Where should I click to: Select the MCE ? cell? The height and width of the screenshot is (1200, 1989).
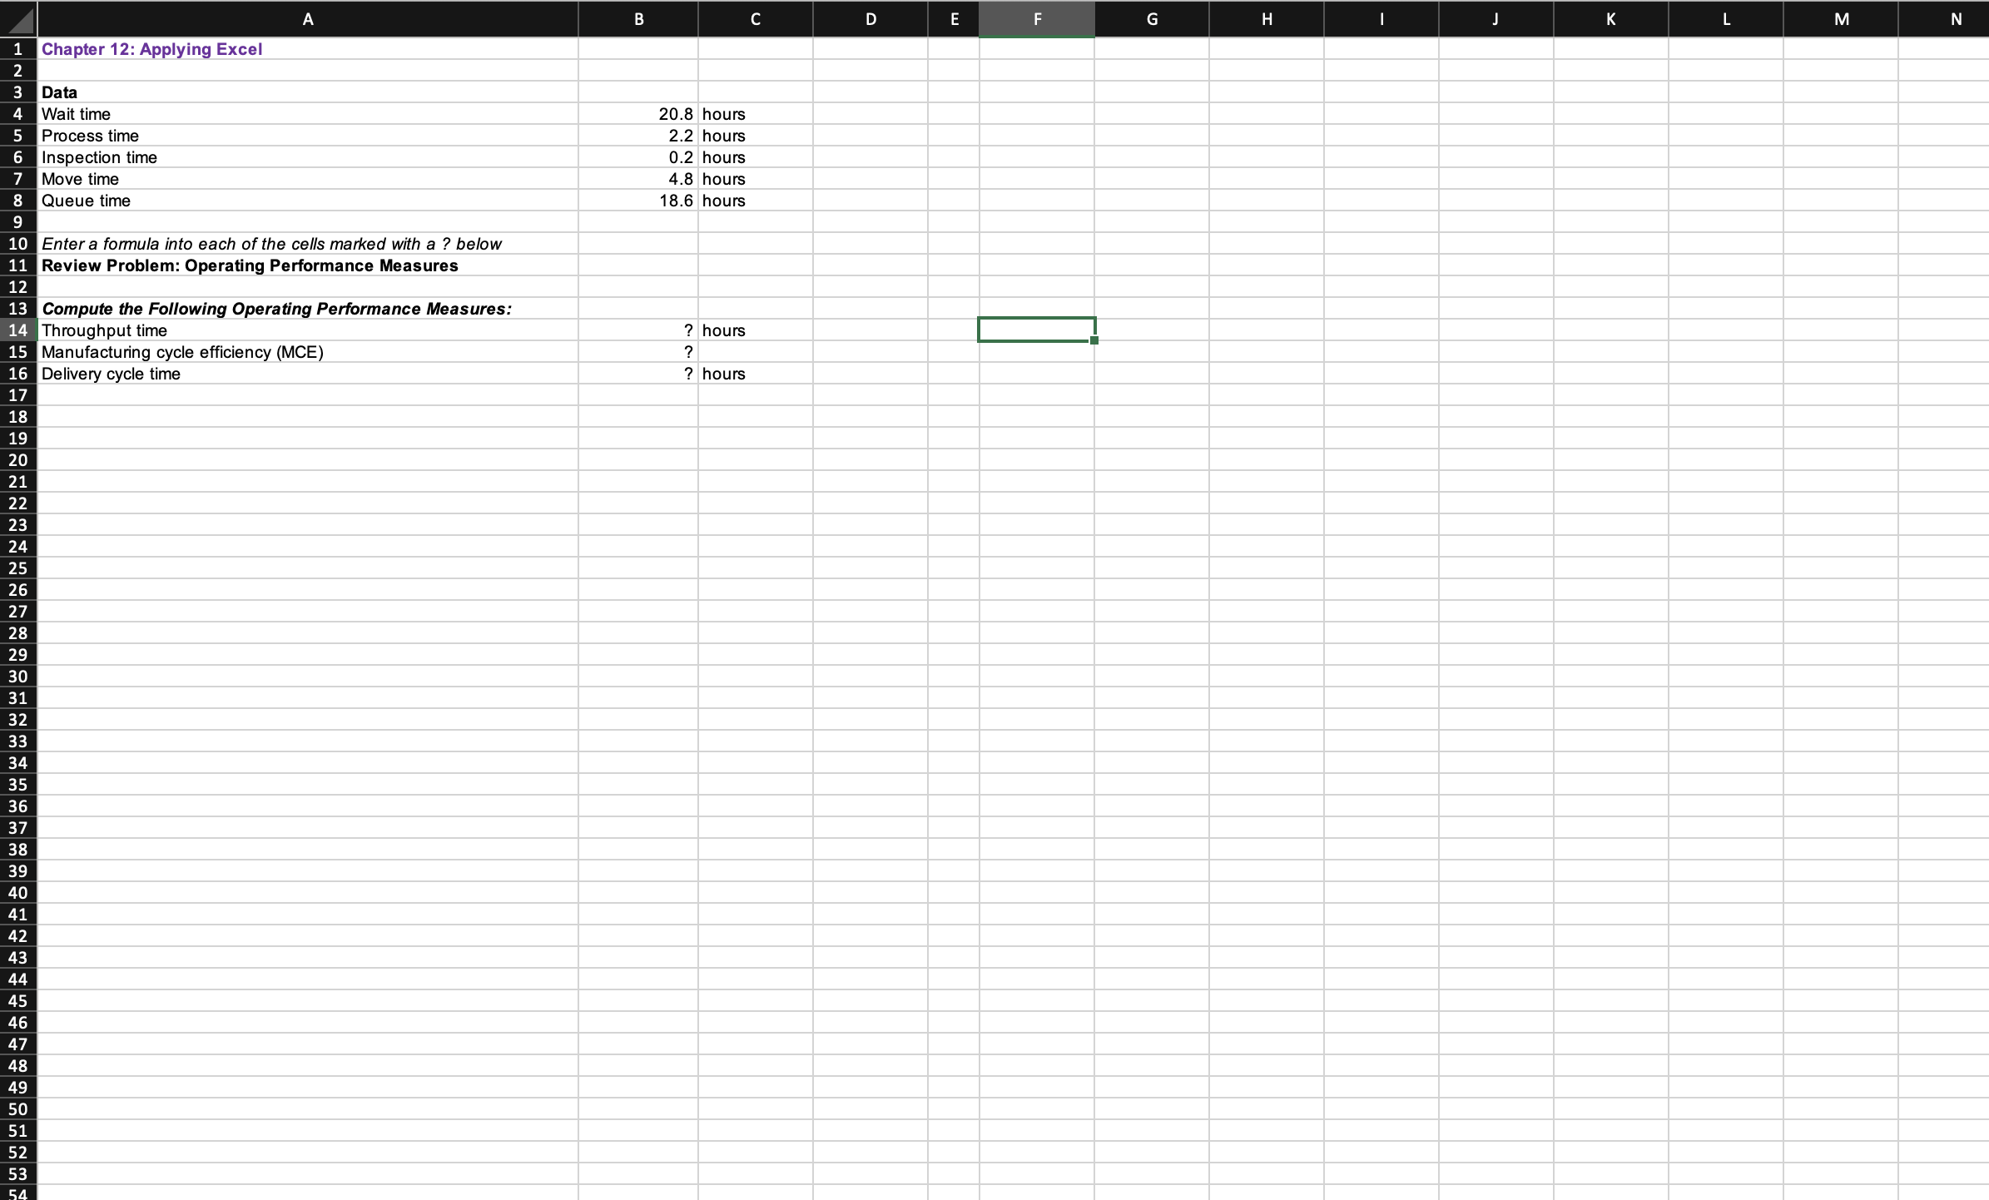638,352
